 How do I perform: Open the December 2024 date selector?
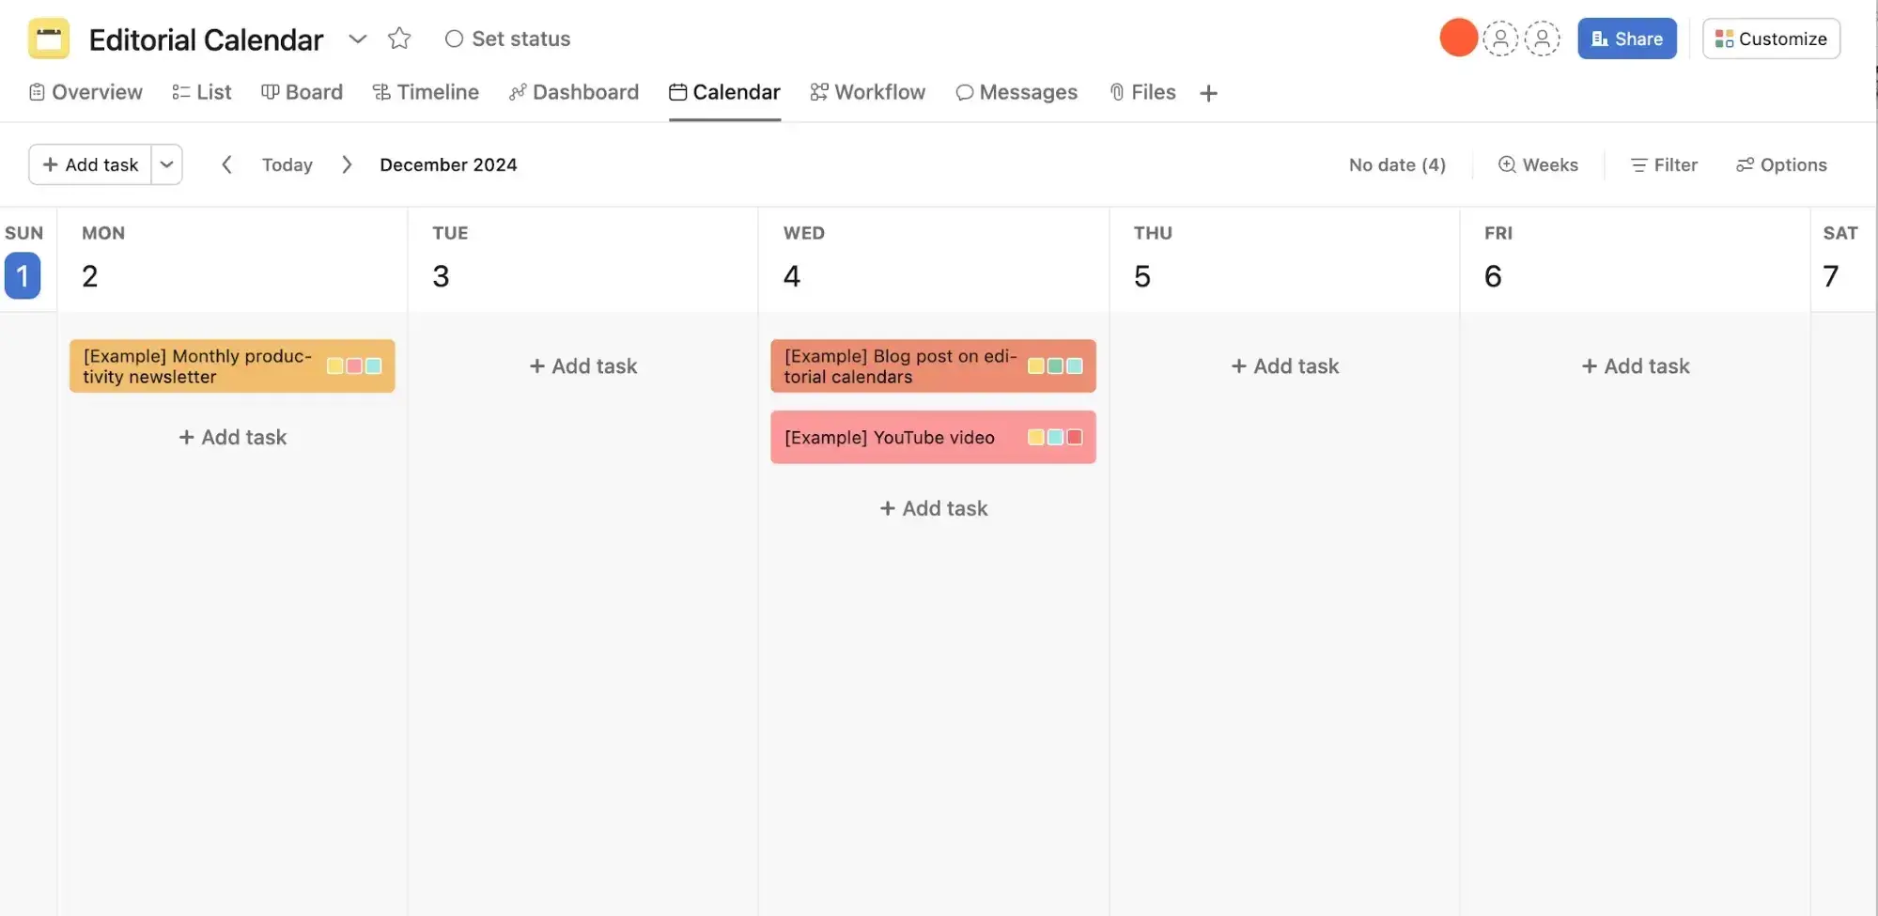coord(448,164)
